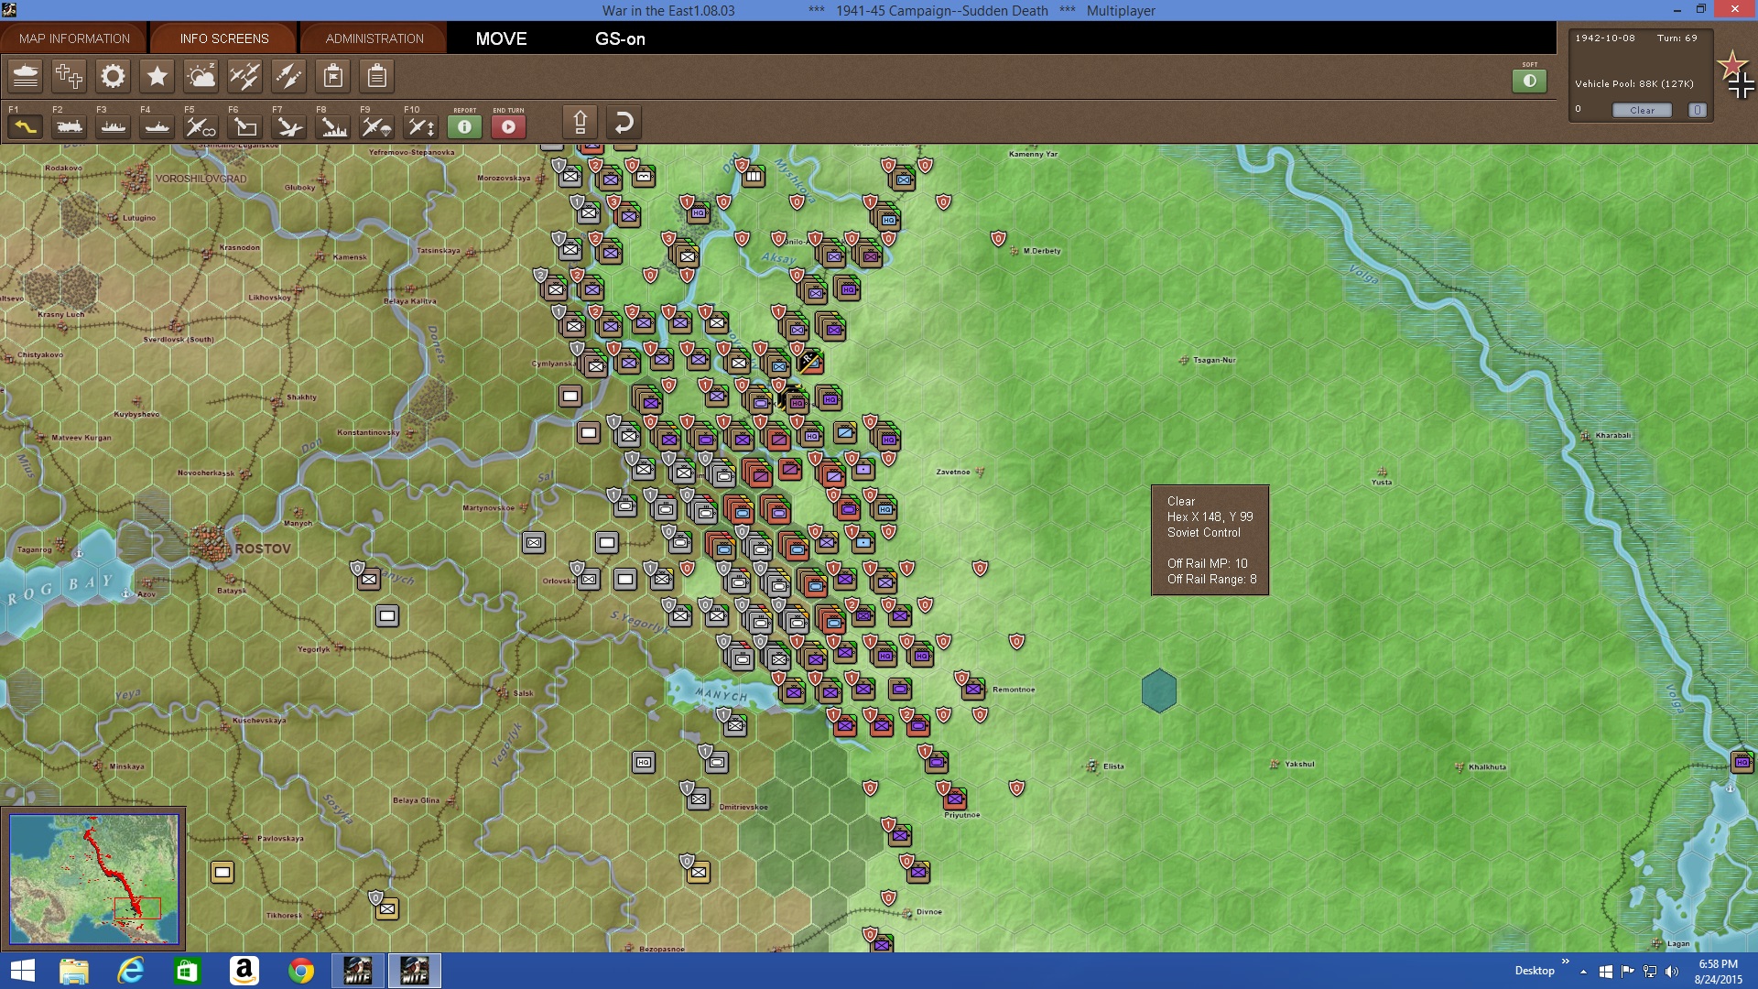Open the MAP INFORMATION tab

pyautogui.click(x=74, y=38)
